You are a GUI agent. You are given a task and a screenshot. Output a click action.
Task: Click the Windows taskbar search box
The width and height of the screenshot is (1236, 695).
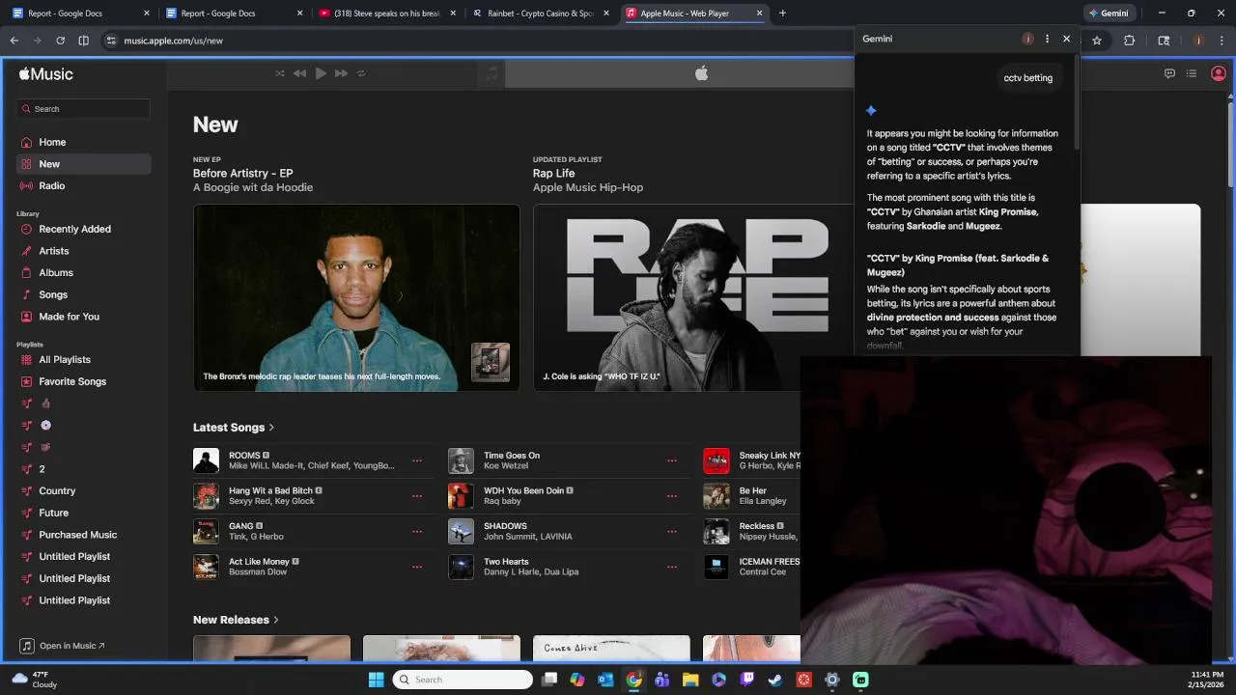[463, 680]
